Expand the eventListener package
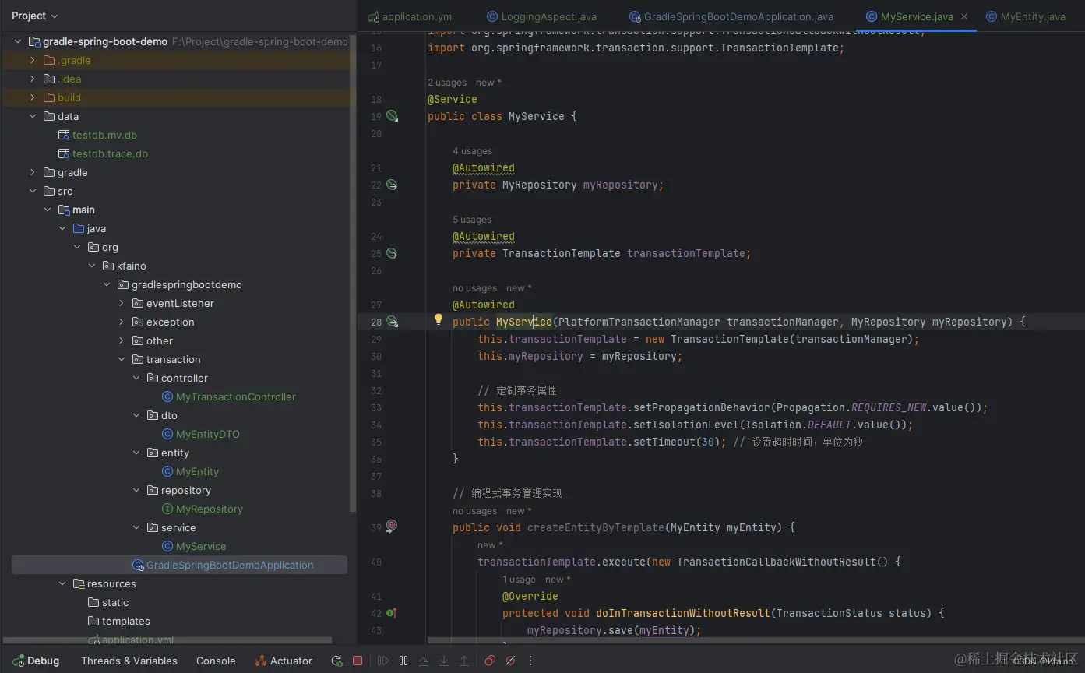 pyautogui.click(x=121, y=303)
